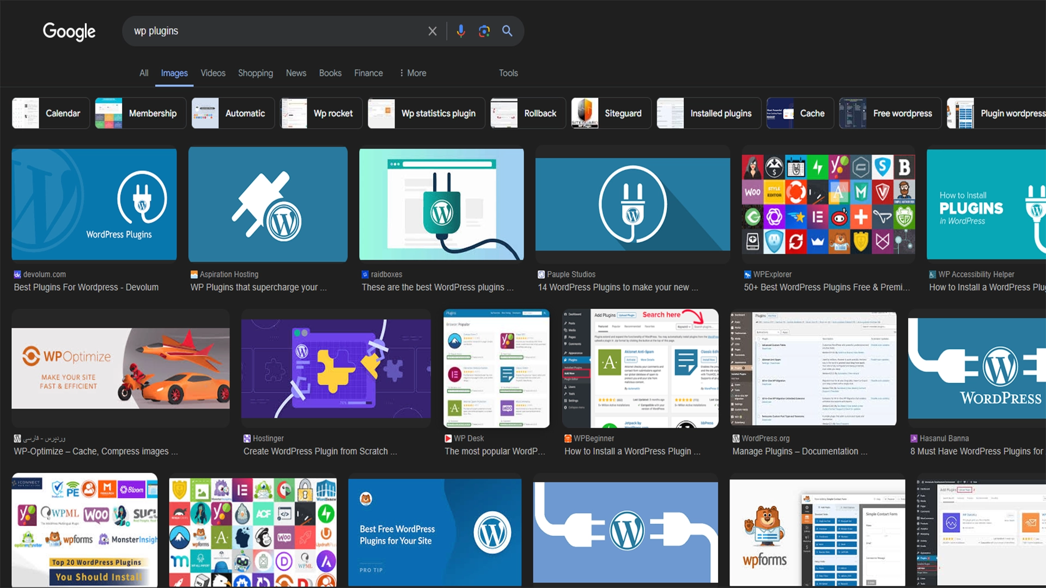Click the magnifying glass search icon
Viewport: 1046px width, 588px height.
coord(507,31)
